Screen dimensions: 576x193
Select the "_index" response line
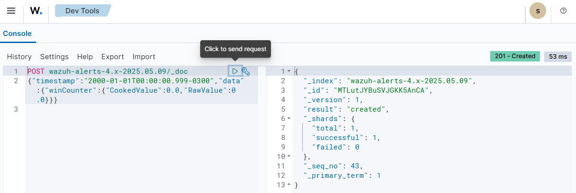pyautogui.click(x=389, y=81)
